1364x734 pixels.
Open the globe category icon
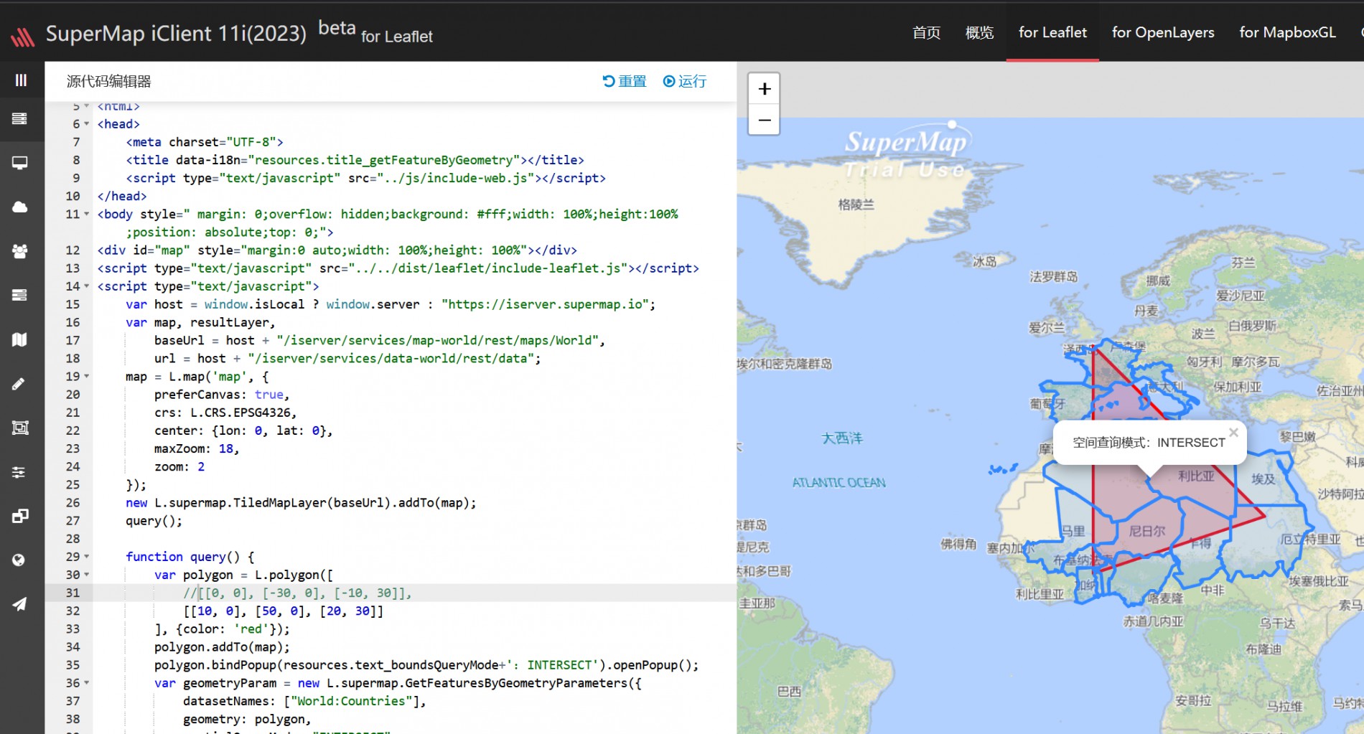(x=19, y=560)
